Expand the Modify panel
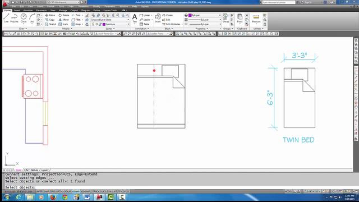The width and height of the screenshot is (359, 202). click(67, 29)
